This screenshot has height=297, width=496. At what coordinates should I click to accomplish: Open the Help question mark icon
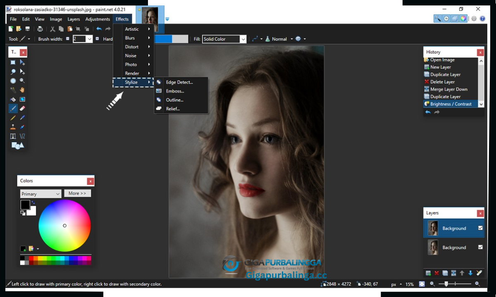pyautogui.click(x=482, y=19)
